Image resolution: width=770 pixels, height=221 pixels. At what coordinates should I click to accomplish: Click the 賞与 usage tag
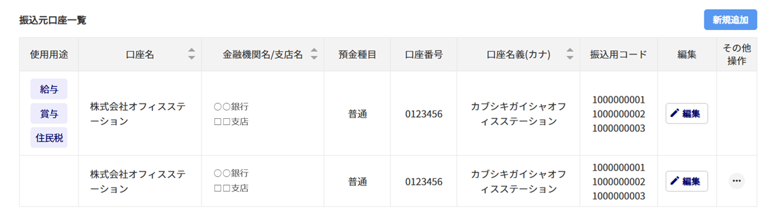click(49, 114)
